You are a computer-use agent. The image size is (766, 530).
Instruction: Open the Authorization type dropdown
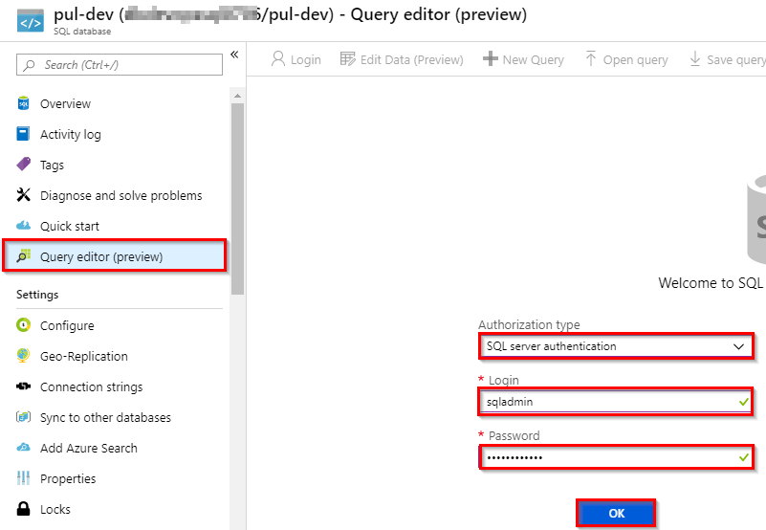click(616, 346)
